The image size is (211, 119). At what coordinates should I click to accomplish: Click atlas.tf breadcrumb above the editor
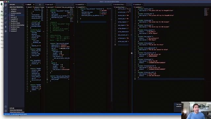pos(29,7)
